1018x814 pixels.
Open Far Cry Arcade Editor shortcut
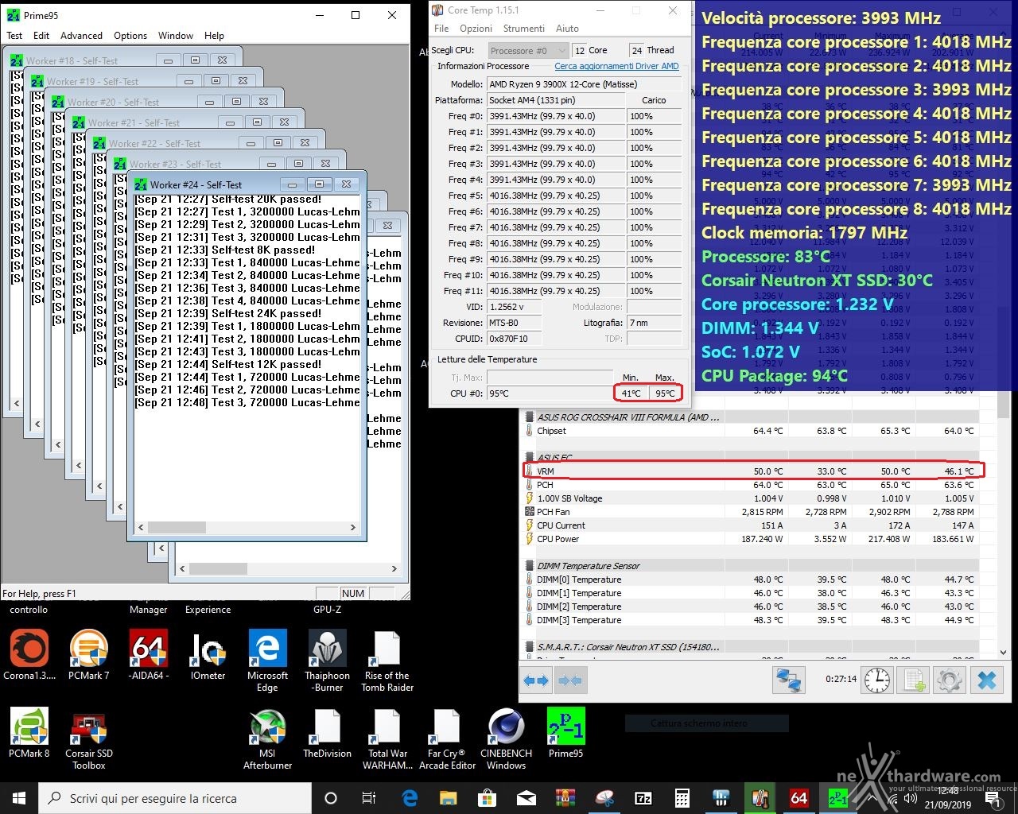click(x=447, y=739)
